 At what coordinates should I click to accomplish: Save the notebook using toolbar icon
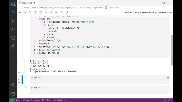61,12
